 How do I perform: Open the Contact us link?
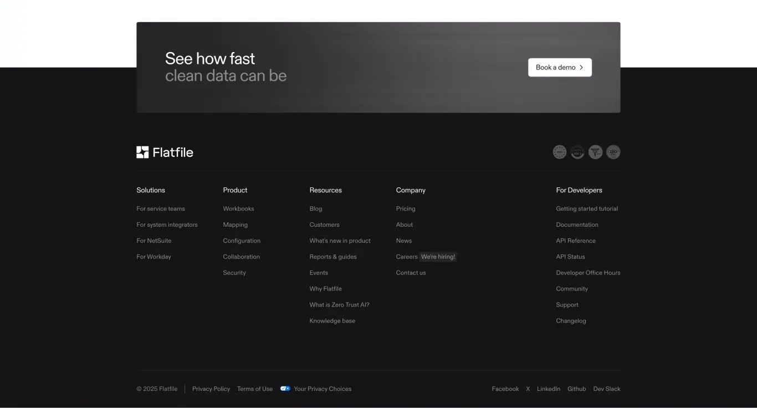pyautogui.click(x=411, y=273)
